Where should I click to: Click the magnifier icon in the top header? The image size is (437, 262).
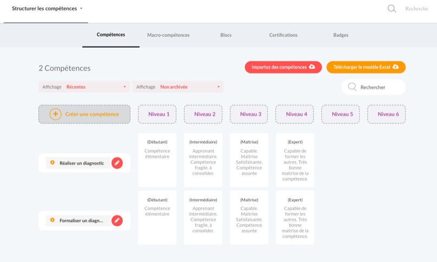coord(392,9)
